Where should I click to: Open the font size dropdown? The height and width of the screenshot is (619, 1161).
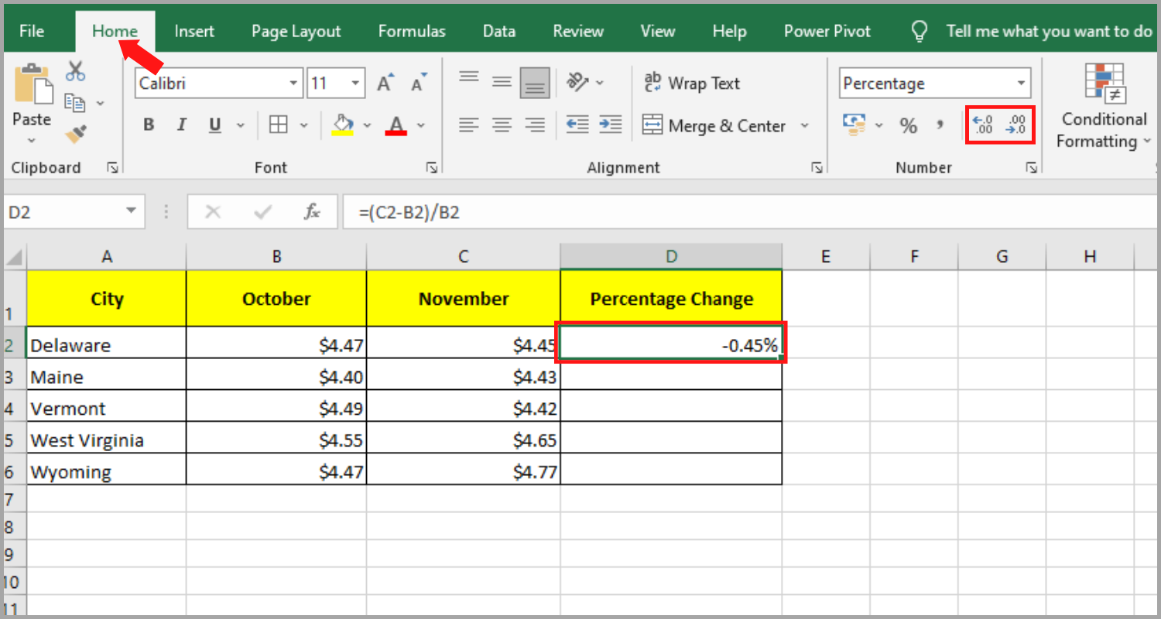[x=354, y=83]
